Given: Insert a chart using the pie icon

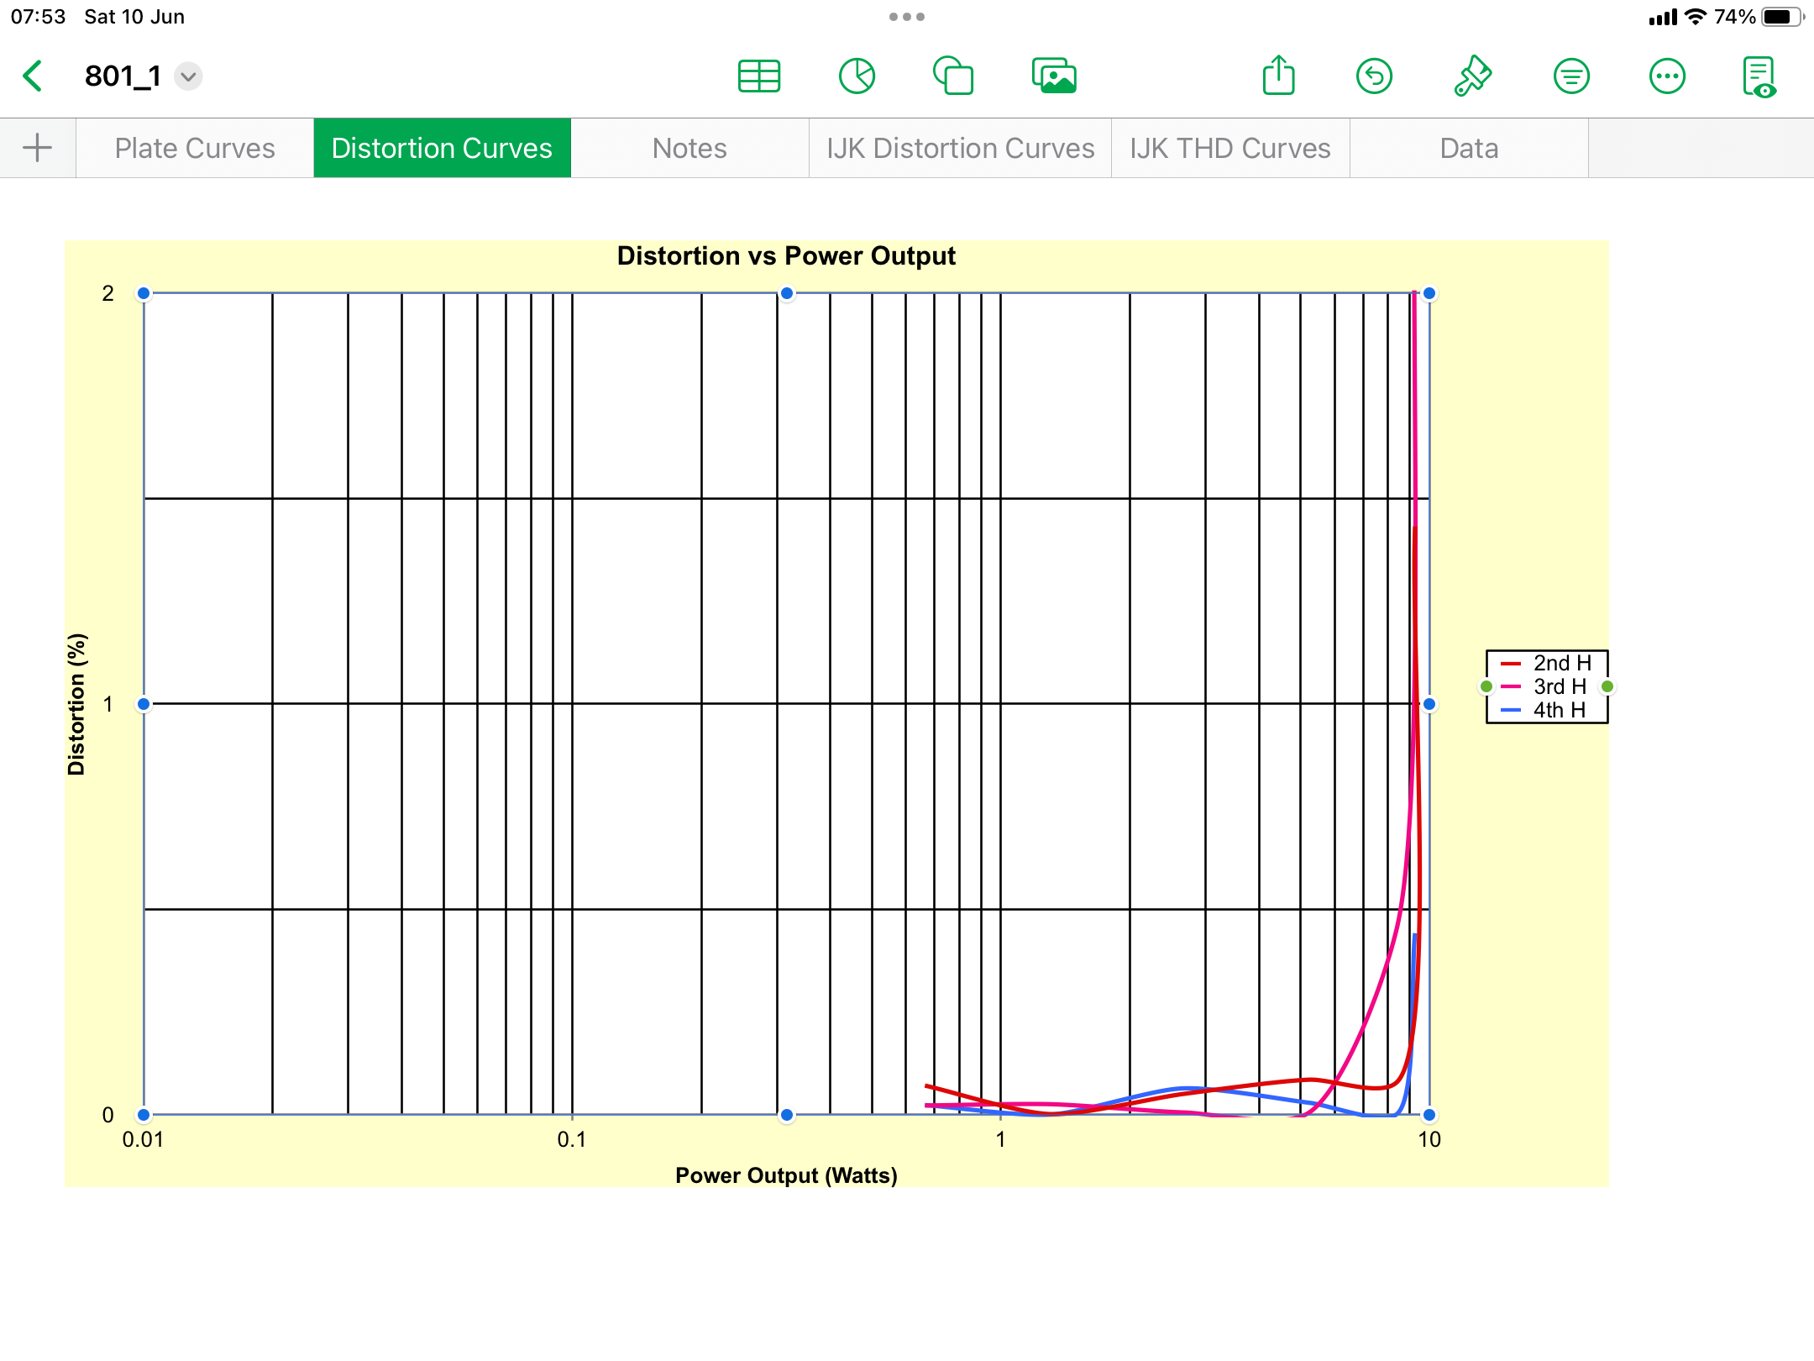Looking at the screenshot, I should click(857, 76).
